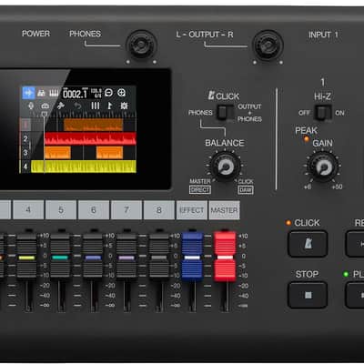Select track 1 header on the LCD
The image size is (364, 364).
25,125
